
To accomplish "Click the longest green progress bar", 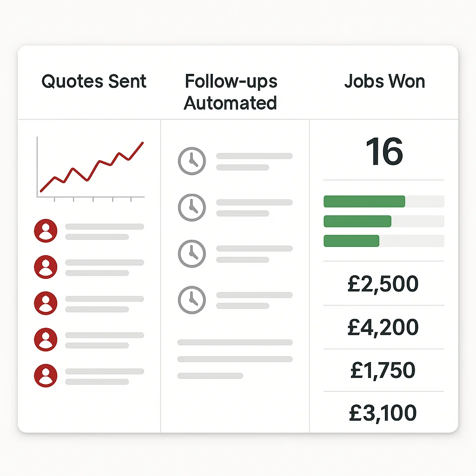I will pyautogui.click(x=364, y=201).
